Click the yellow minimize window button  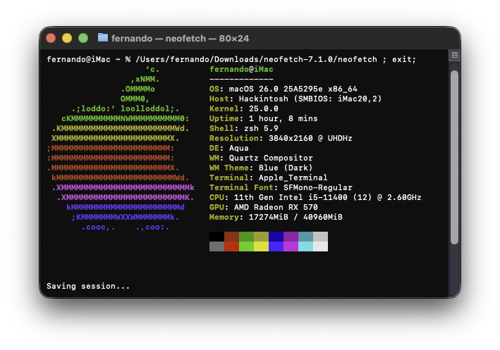pos(67,38)
